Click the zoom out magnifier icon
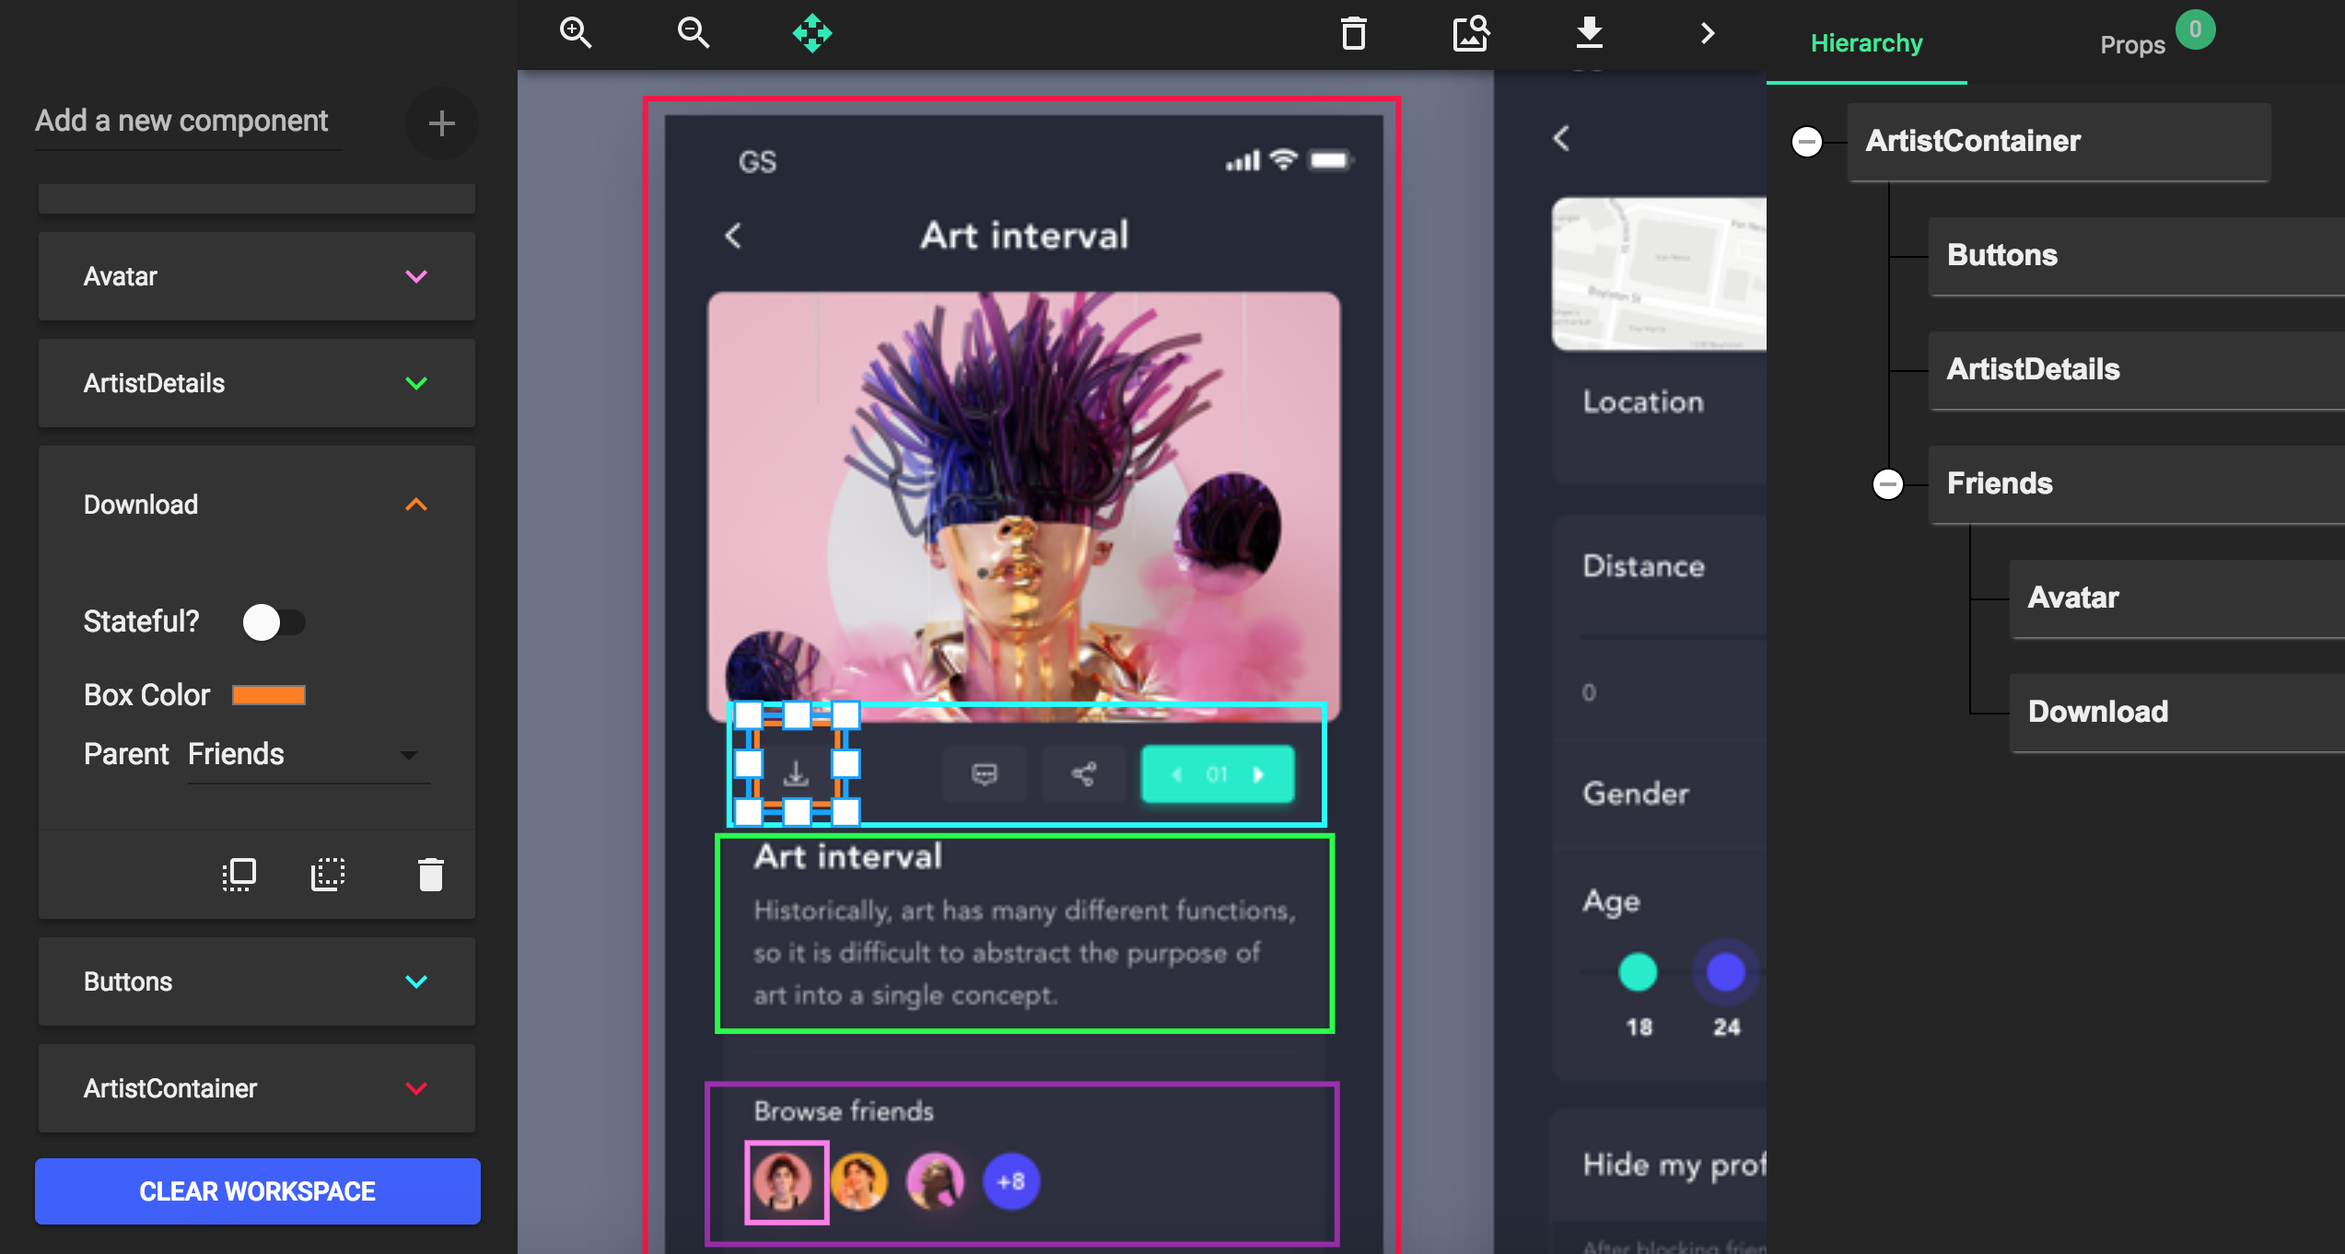Image resolution: width=2345 pixels, height=1254 pixels. point(693,33)
